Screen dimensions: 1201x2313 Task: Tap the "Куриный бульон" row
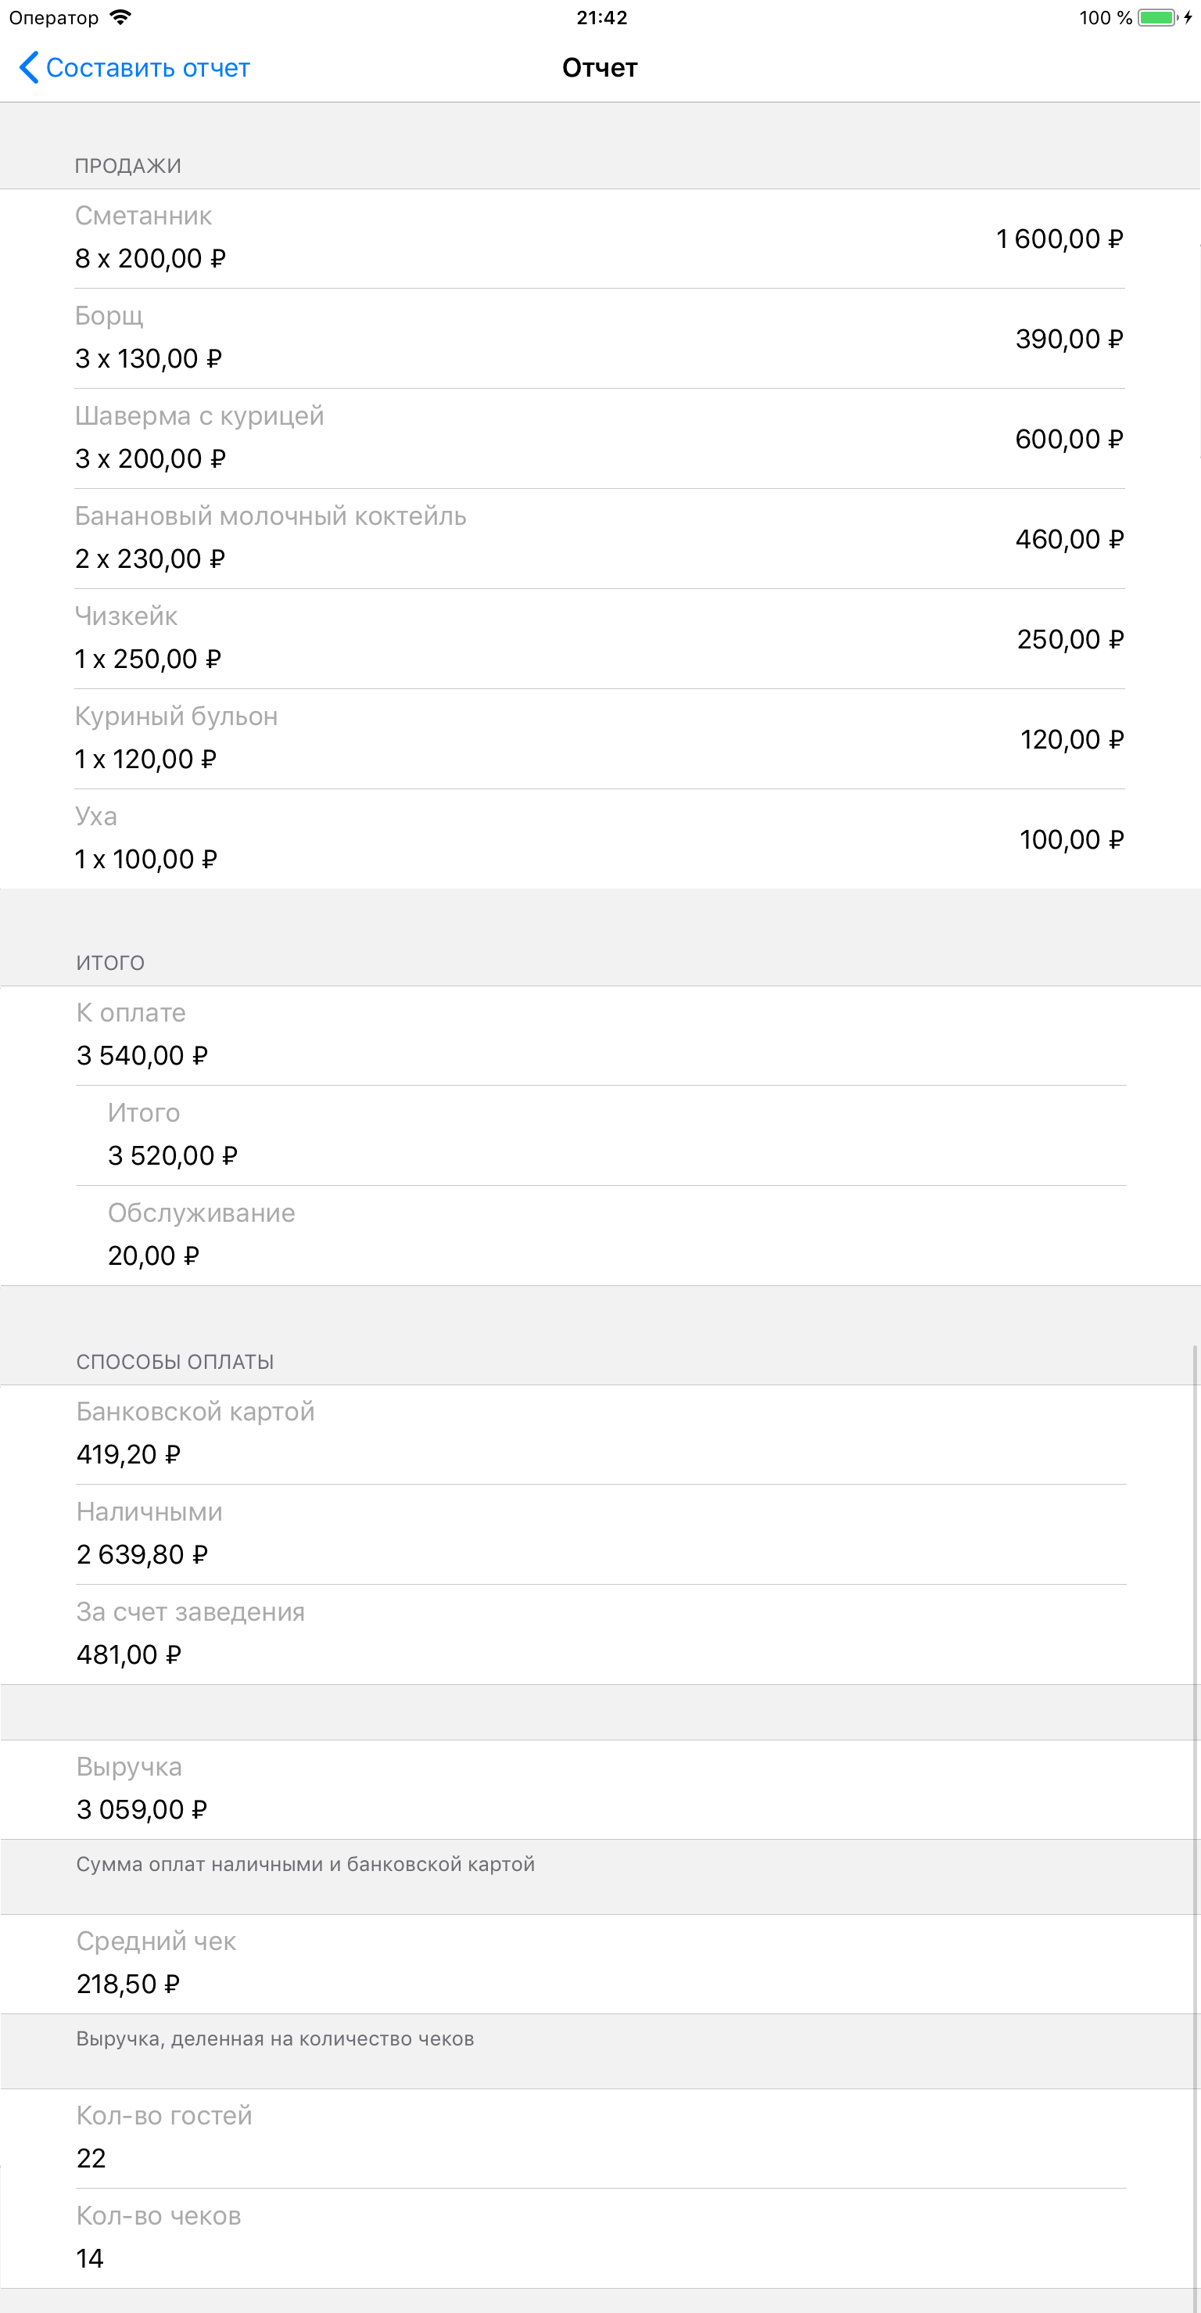click(x=600, y=739)
